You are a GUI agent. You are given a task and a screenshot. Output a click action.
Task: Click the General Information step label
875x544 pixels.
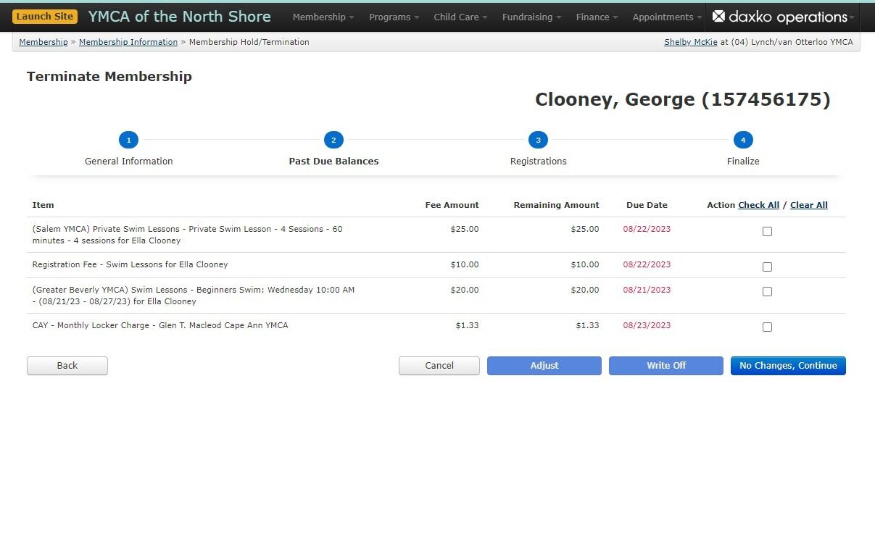point(129,162)
